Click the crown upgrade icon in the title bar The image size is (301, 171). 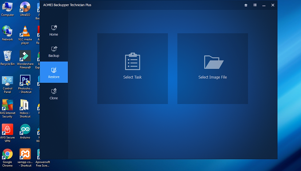(x=246, y=5)
